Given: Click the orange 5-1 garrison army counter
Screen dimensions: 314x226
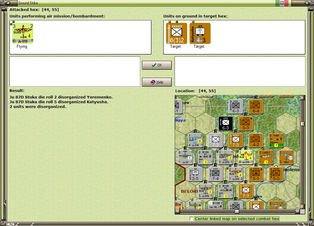Looking at the screenshot, I should point(256,174).
